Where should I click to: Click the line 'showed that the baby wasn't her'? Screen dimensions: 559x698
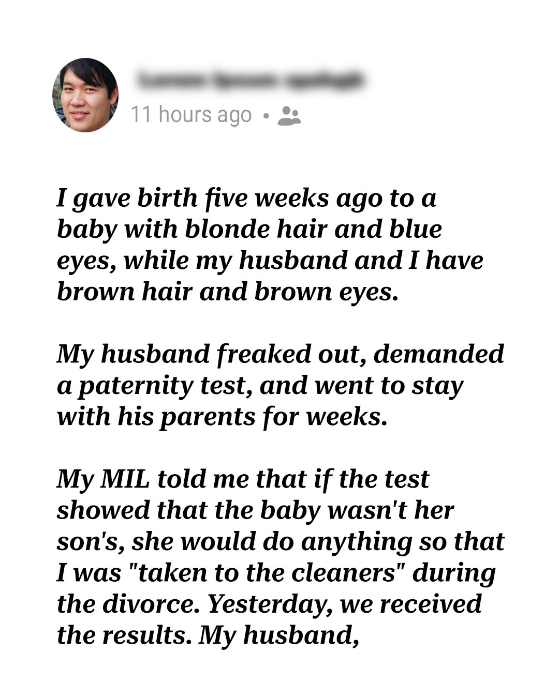point(255,511)
